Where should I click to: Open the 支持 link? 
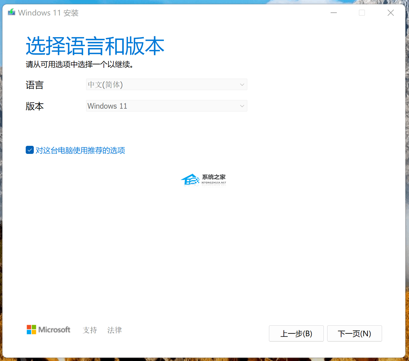click(x=90, y=330)
